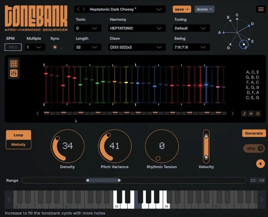Switch to the sliders view icon
268x217 pixels.
click(x=14, y=73)
